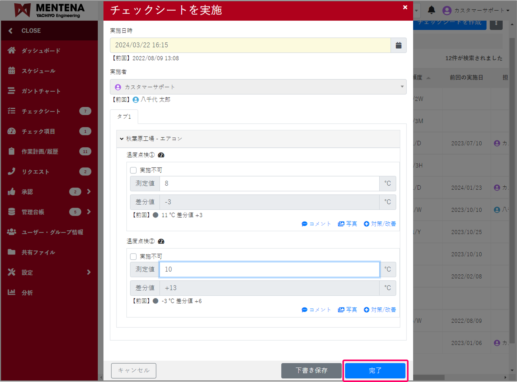The image size is (517, 382).
Task: Click the notification bell icon
Action: [431, 10]
